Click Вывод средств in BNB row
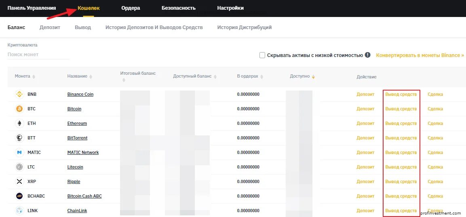 point(401,94)
